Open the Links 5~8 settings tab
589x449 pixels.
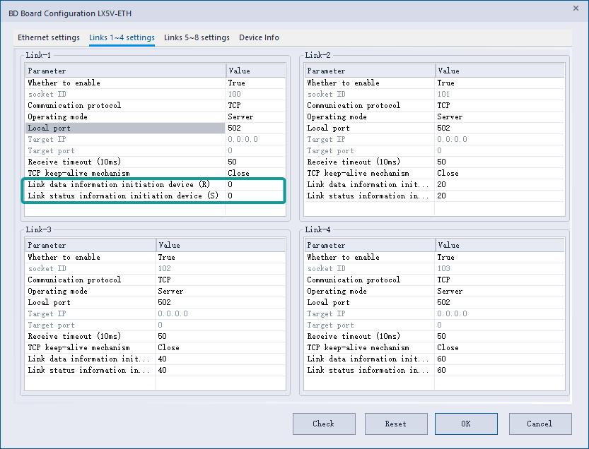(x=197, y=37)
